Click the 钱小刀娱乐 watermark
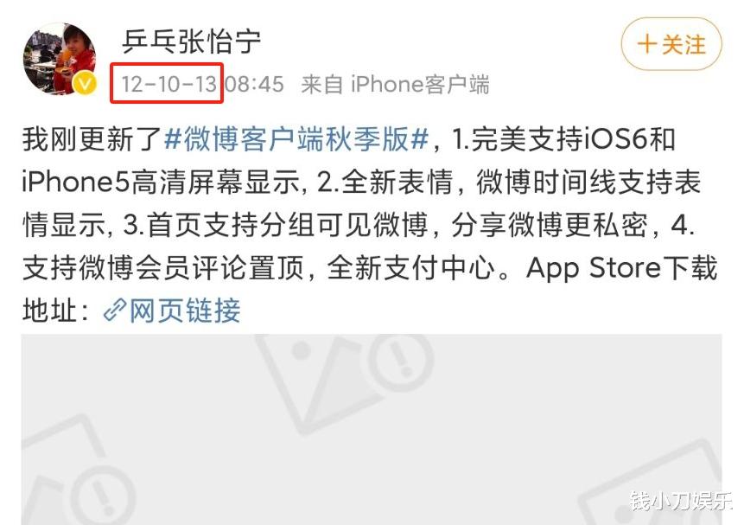744x525 pixels. coord(681,500)
